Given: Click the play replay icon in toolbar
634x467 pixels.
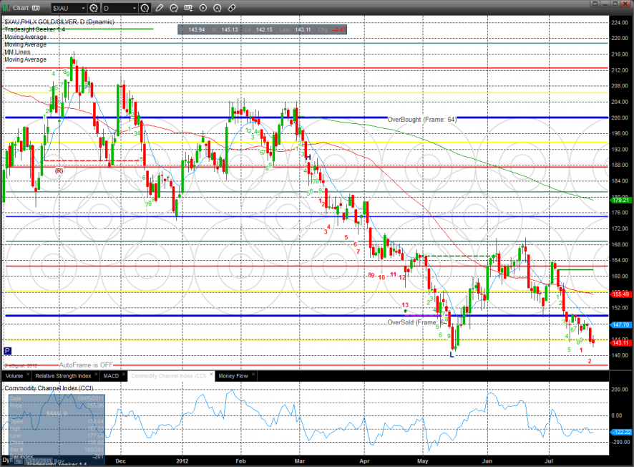Looking at the screenshot, I should [x=203, y=8].
